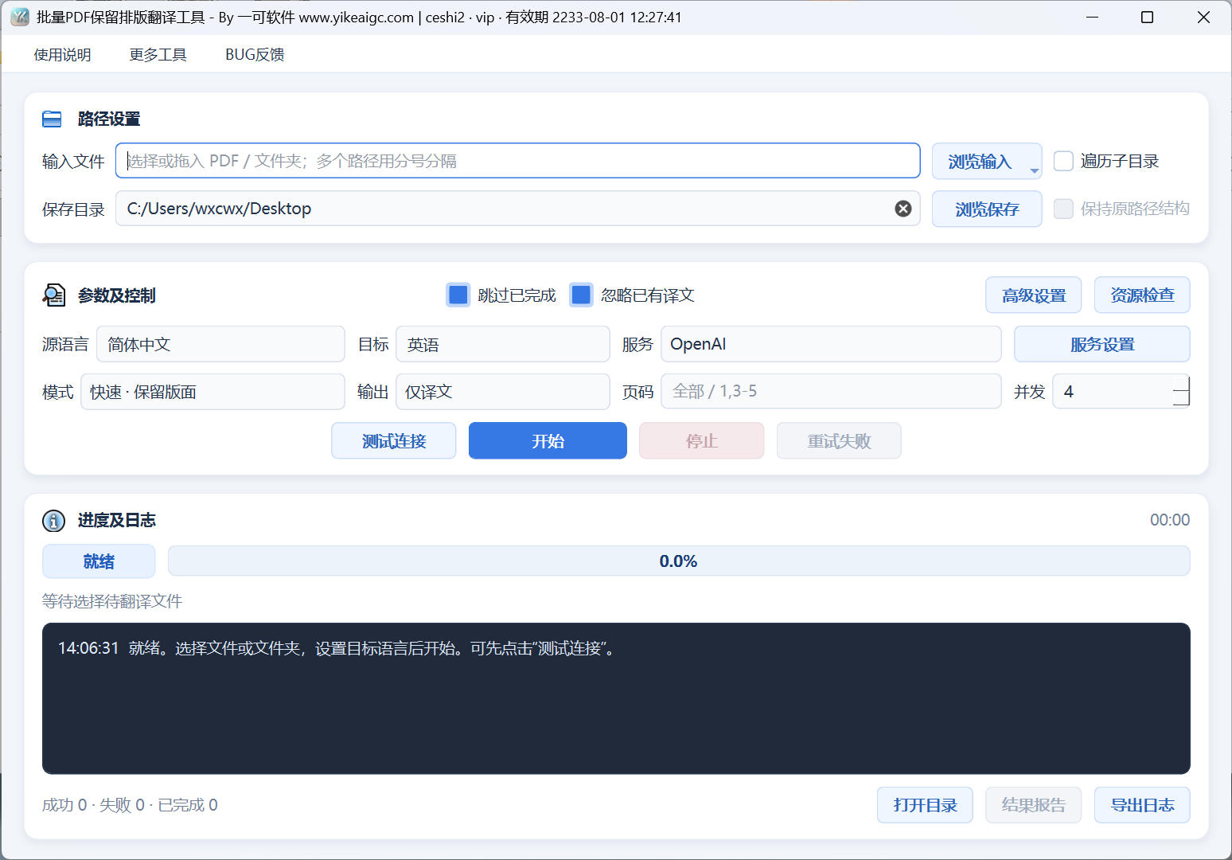This screenshot has width=1232, height=860.
Task: Click the 停止 button
Action: (702, 441)
